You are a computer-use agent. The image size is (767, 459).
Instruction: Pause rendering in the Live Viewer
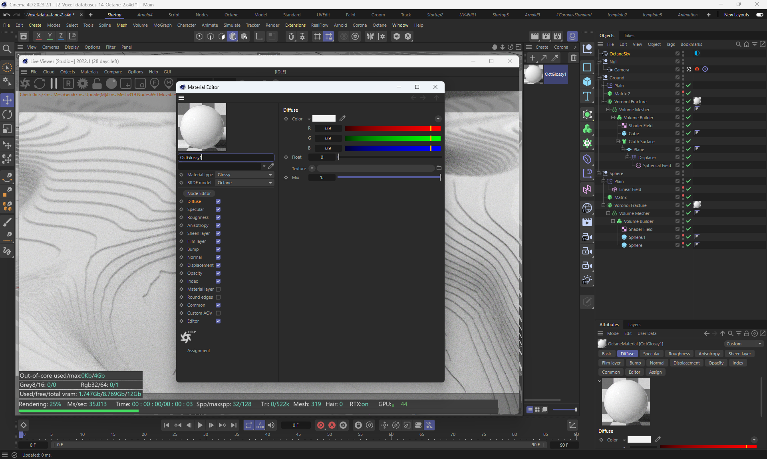54,83
